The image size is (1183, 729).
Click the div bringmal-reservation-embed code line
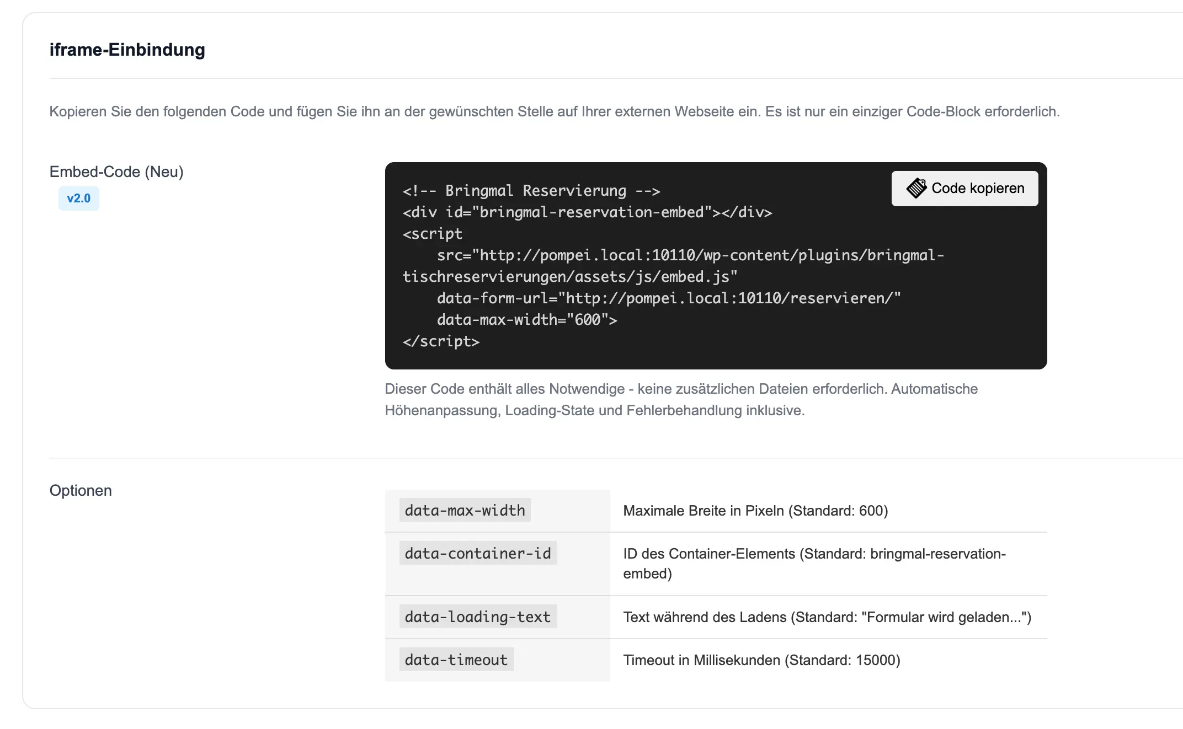587,213
